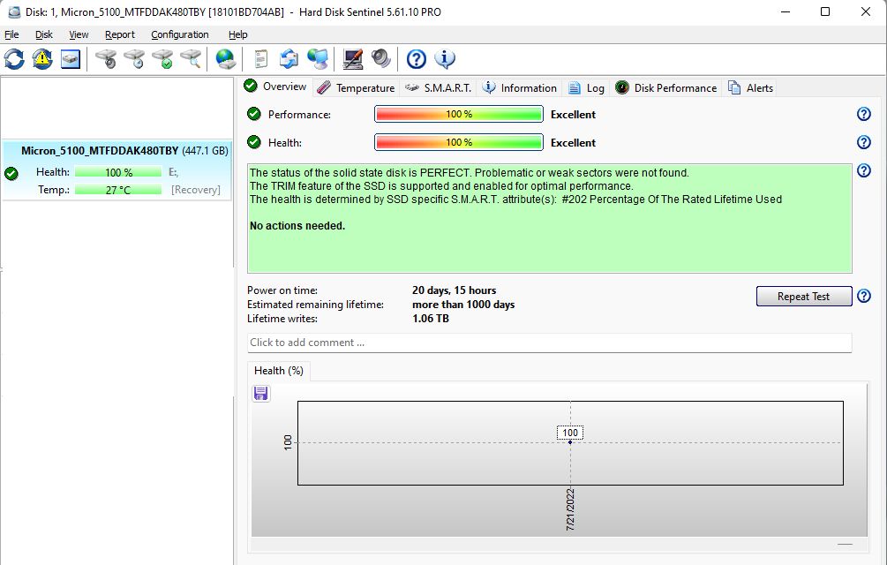Click the info speech bubble toolbar icon
This screenshot has height=565, width=887.
point(446,59)
